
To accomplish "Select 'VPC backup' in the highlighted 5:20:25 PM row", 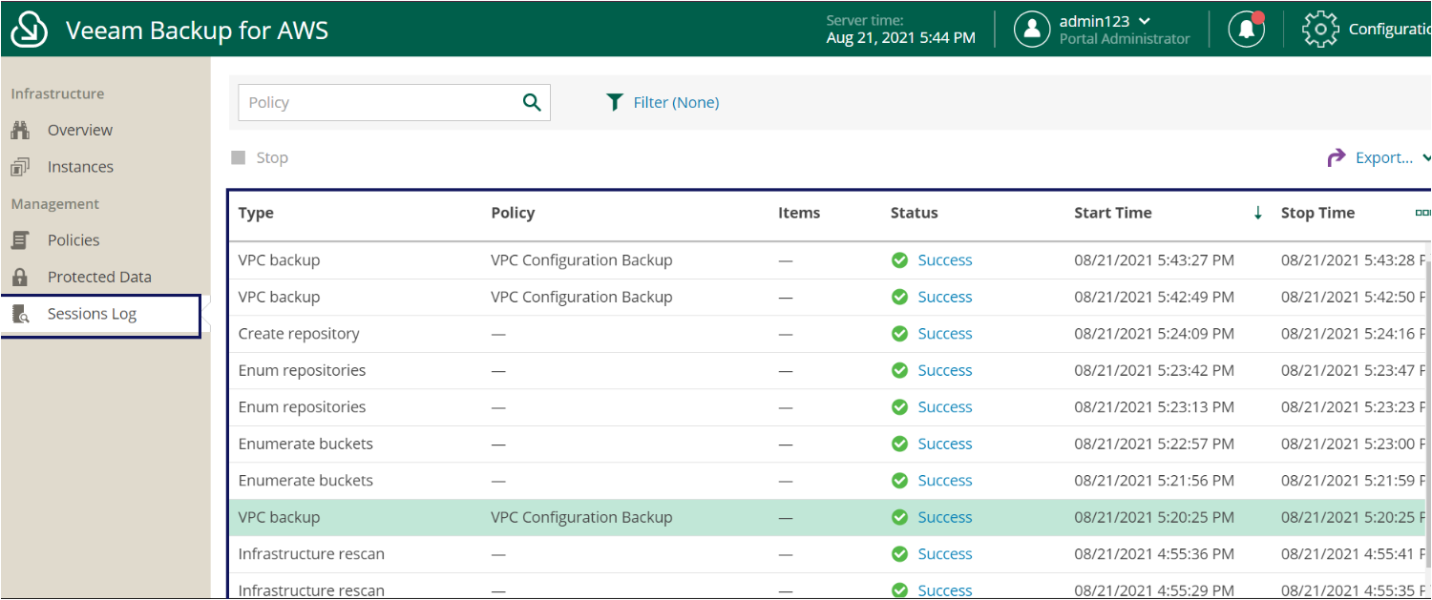I will [x=279, y=518].
